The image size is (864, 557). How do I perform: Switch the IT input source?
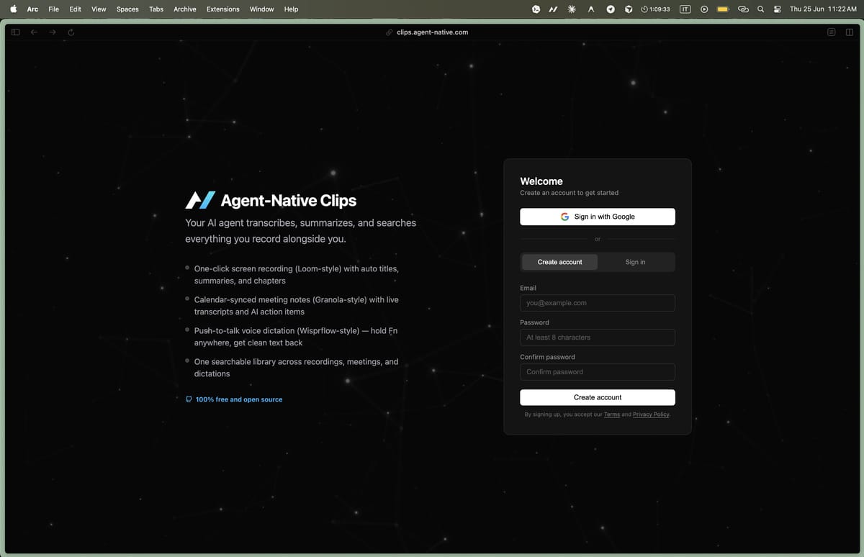[685, 9]
